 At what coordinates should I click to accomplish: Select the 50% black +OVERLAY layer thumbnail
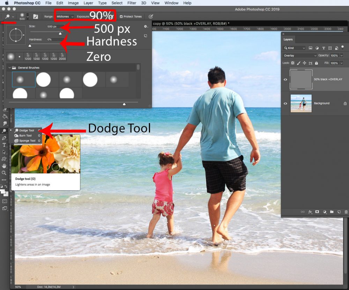coord(301,79)
